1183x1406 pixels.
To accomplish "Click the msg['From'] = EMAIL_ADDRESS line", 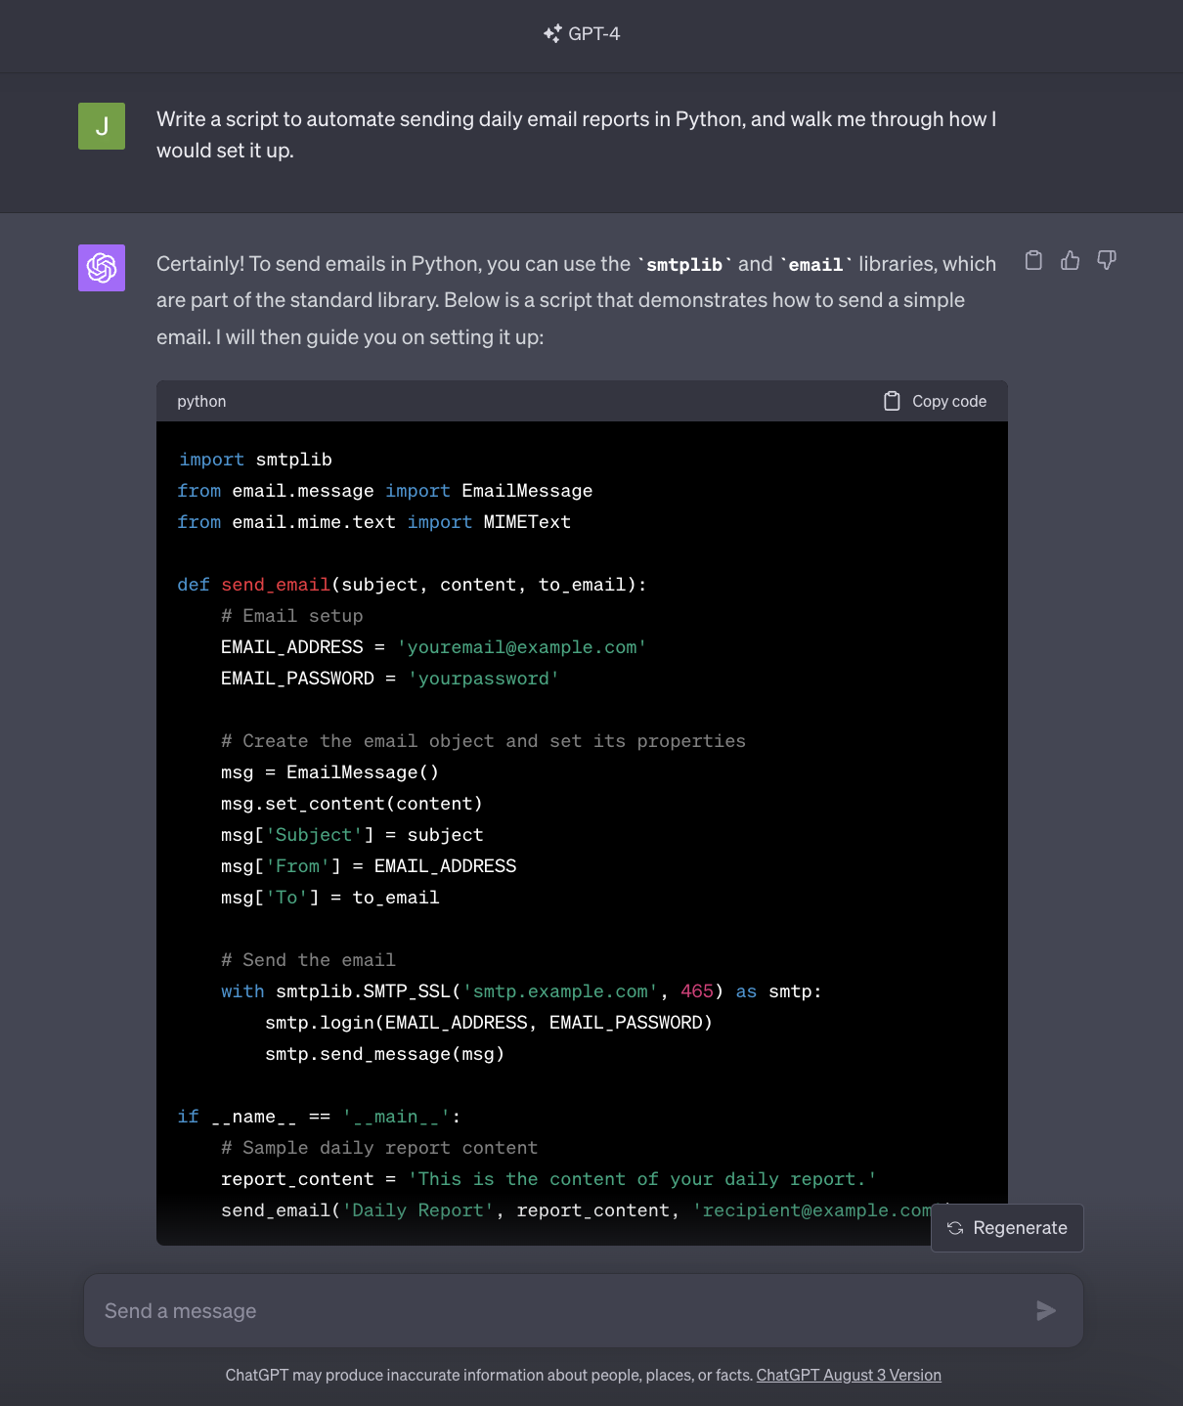I will click(x=369, y=866).
